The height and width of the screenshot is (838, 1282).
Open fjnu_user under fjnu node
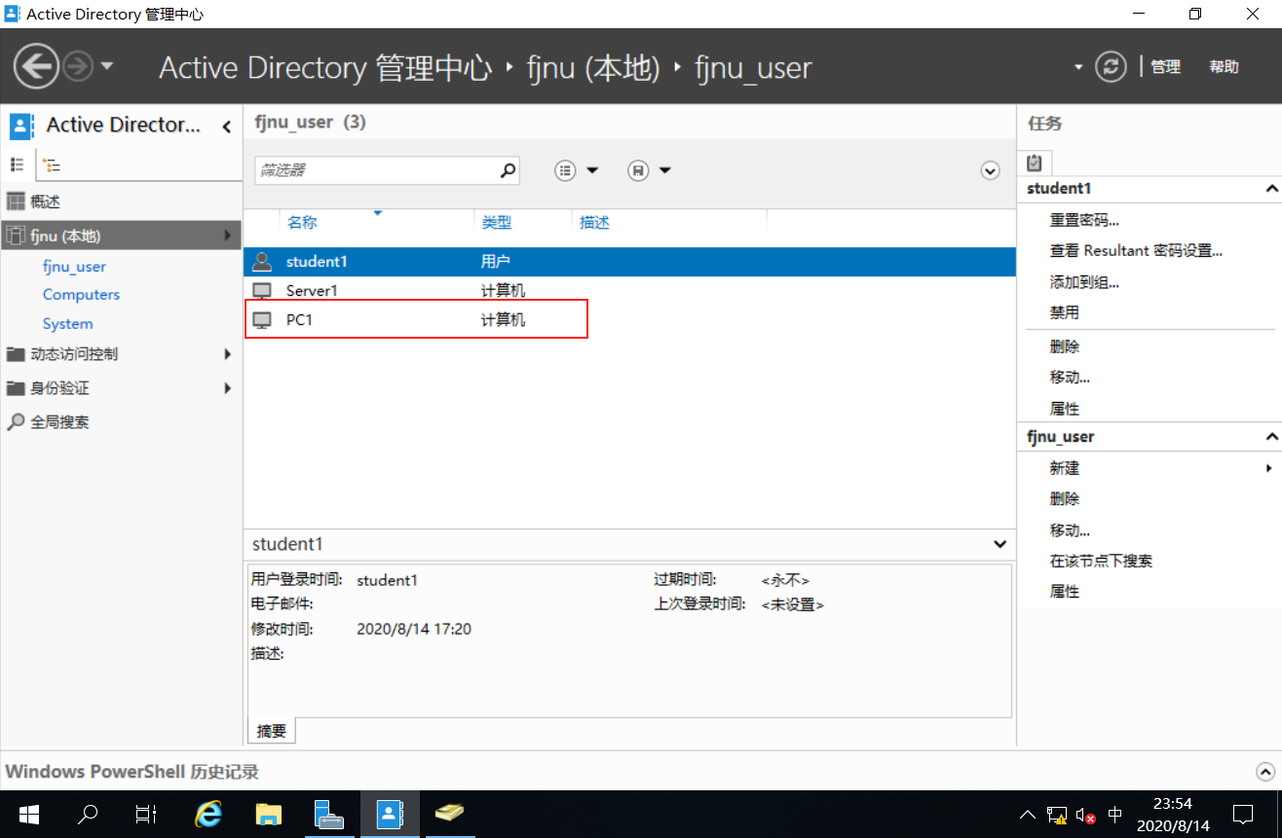74,266
